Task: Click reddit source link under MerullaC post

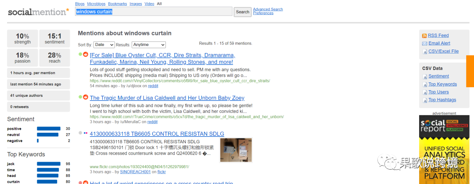Action: [152, 122]
